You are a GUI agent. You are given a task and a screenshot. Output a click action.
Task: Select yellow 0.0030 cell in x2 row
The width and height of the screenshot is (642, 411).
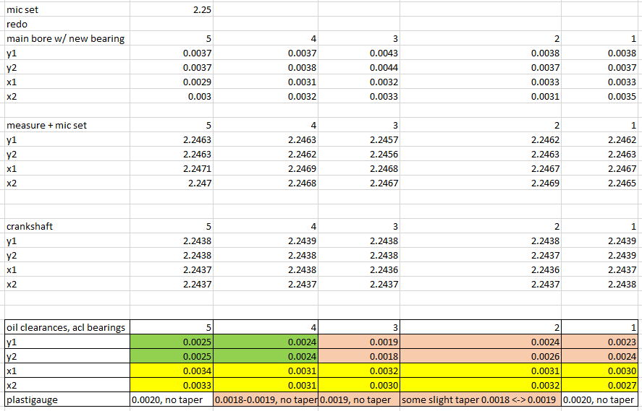pos(359,385)
